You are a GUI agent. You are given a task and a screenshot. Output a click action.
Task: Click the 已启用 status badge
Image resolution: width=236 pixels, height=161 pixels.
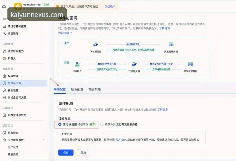point(46,5)
